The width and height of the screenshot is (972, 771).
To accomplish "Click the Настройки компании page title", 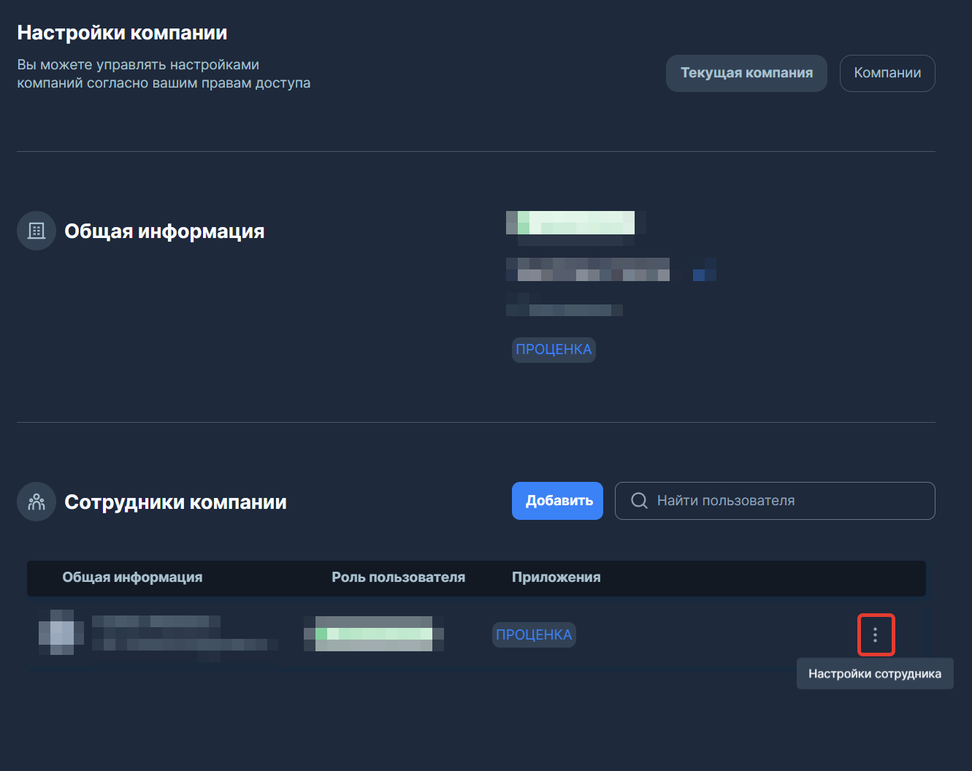I will 122,33.
